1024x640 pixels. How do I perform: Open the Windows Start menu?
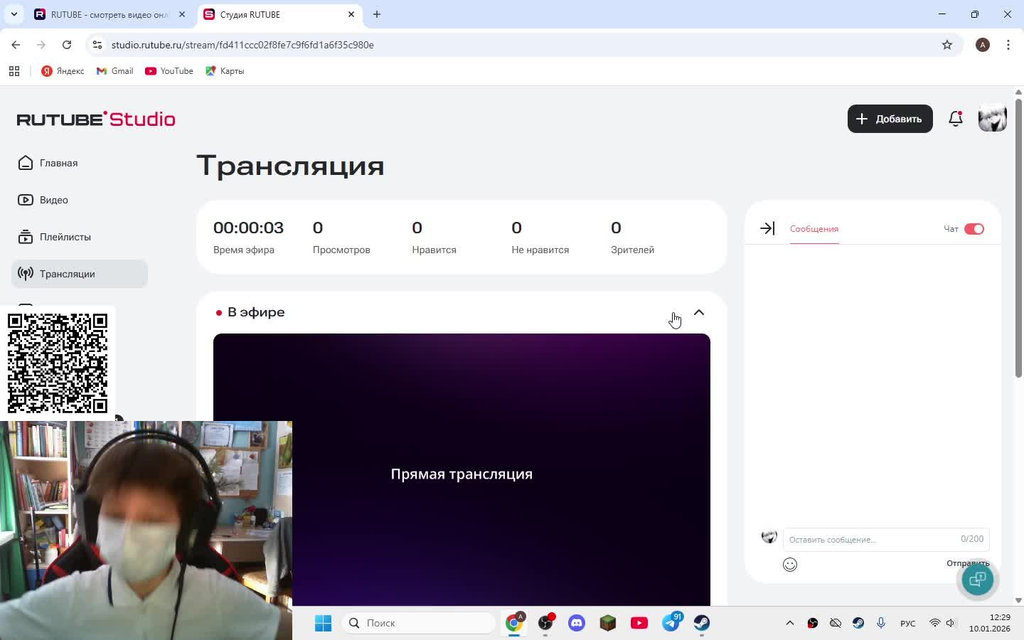pyautogui.click(x=323, y=623)
